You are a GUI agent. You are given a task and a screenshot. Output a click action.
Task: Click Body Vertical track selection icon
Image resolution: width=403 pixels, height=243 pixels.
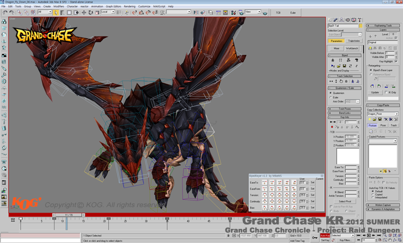(336, 82)
